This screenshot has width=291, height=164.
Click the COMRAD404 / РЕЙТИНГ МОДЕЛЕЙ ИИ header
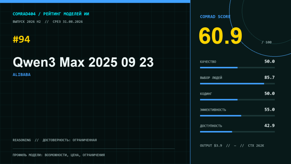pos(51,14)
